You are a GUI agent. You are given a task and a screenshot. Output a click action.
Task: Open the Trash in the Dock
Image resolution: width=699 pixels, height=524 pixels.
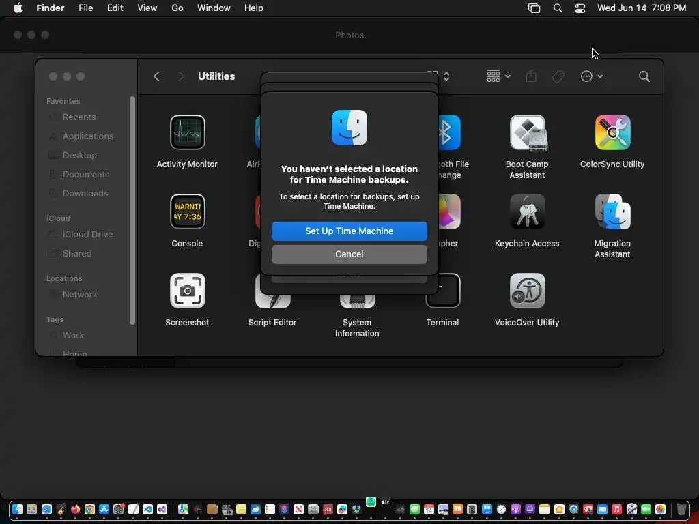[681, 509]
